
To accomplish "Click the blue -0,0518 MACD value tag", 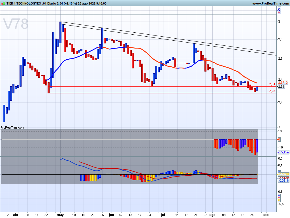I will point(283,181).
